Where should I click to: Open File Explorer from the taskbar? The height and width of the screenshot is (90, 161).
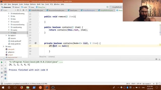tap(28, 87)
